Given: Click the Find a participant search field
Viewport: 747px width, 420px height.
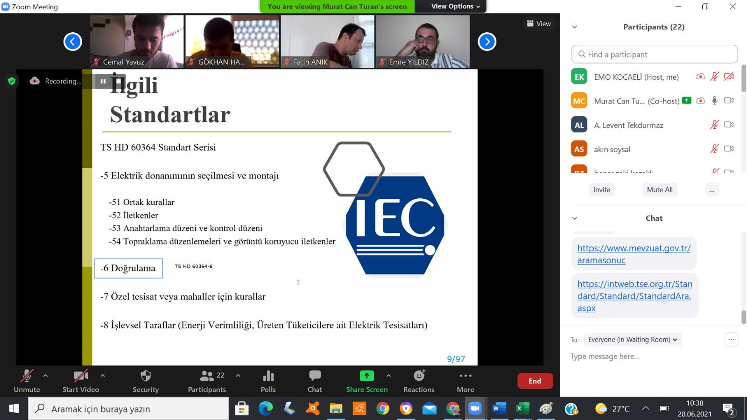Looking at the screenshot, I should [x=655, y=54].
